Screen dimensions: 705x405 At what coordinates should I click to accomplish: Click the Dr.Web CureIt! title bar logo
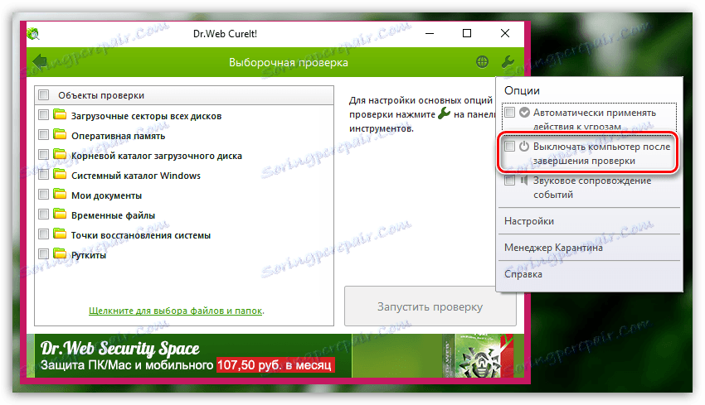(x=33, y=34)
